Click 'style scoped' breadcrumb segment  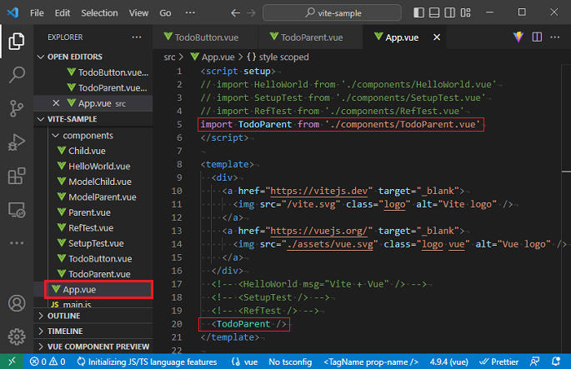(x=278, y=57)
